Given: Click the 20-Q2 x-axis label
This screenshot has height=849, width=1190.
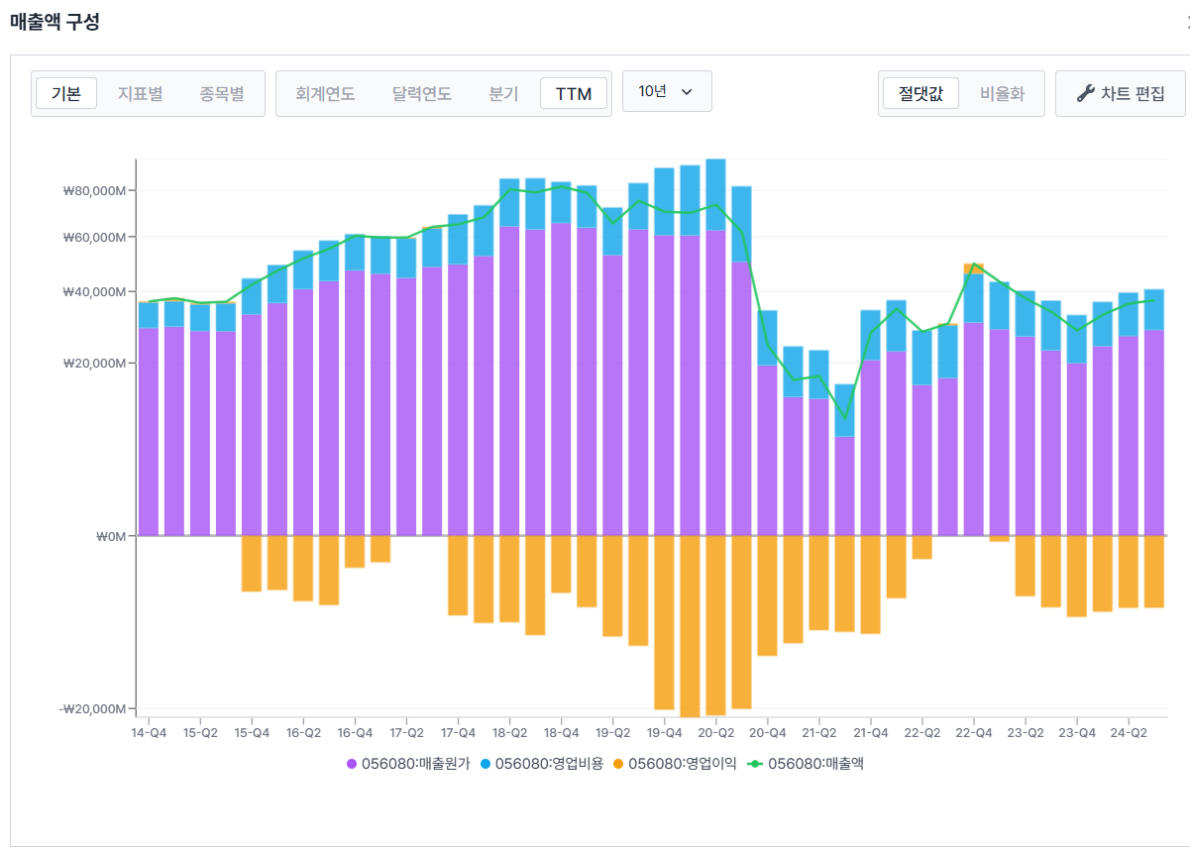Looking at the screenshot, I should (715, 733).
